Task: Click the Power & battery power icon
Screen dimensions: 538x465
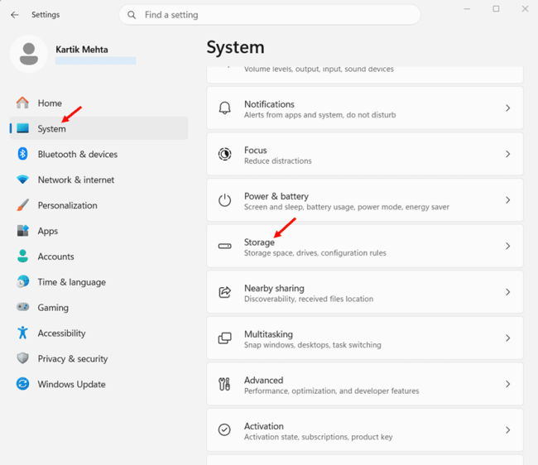Action: (x=225, y=200)
